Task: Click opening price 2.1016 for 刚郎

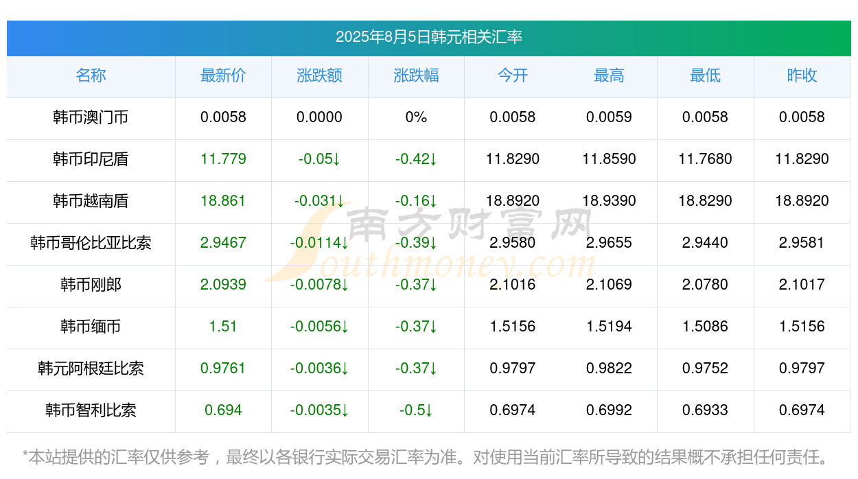Action: [x=513, y=285]
